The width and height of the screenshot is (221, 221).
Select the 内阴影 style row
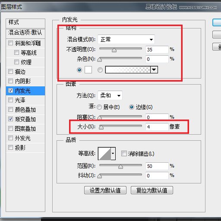(x=25, y=81)
